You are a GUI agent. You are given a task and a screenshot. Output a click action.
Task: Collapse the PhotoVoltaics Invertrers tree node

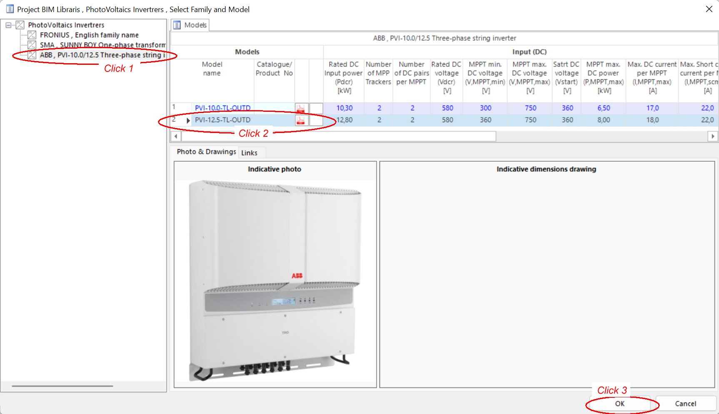coord(8,25)
